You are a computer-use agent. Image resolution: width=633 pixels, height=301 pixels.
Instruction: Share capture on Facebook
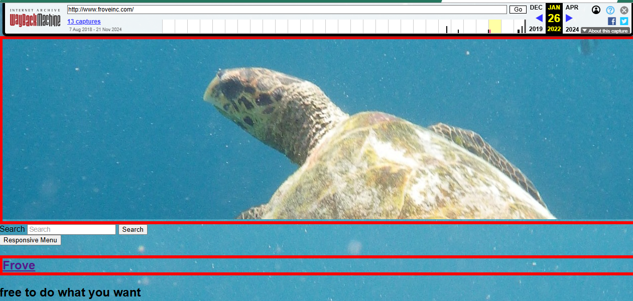(x=611, y=21)
